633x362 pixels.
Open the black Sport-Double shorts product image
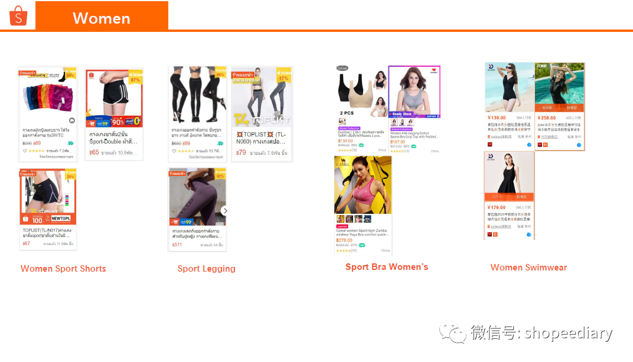pos(114,98)
